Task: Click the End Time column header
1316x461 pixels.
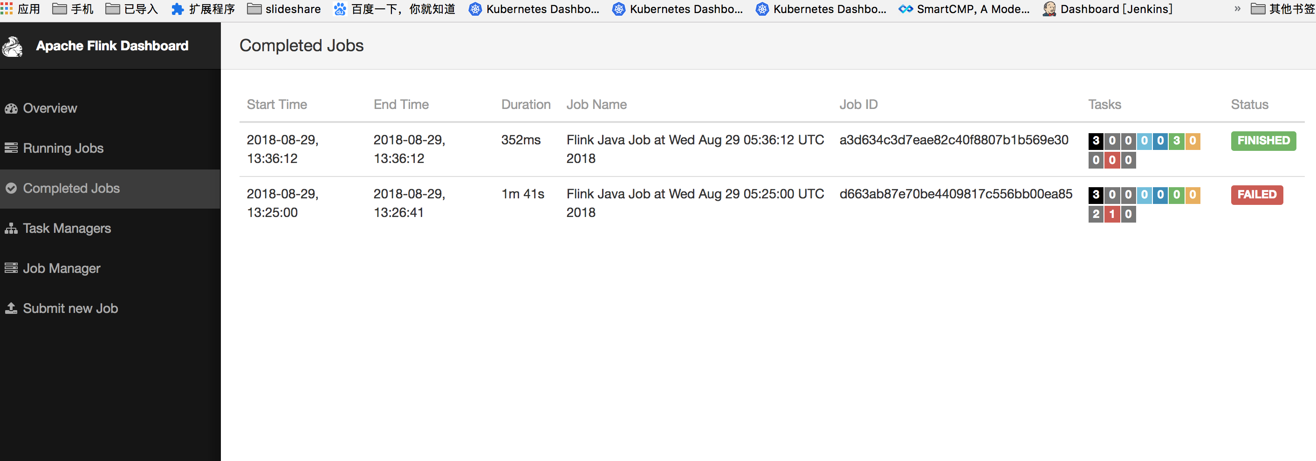Action: (401, 104)
